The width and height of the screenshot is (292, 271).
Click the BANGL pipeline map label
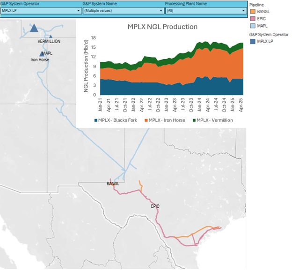coord(113,184)
